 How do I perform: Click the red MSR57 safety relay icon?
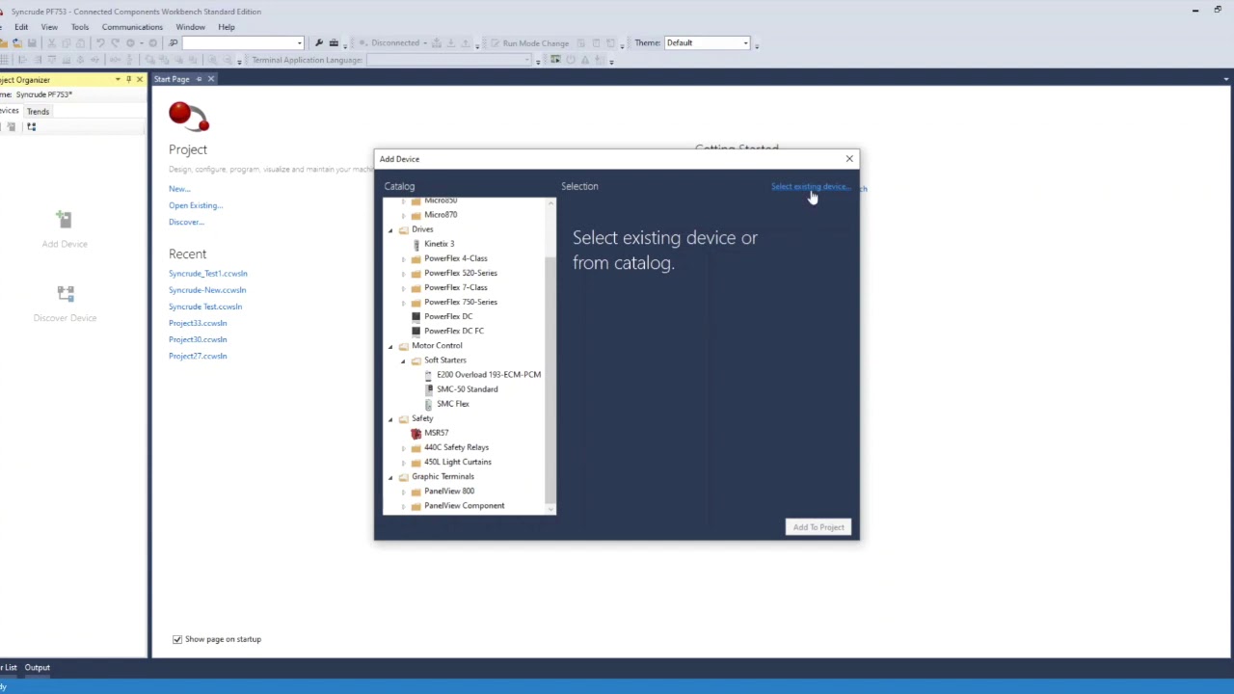[416, 433]
